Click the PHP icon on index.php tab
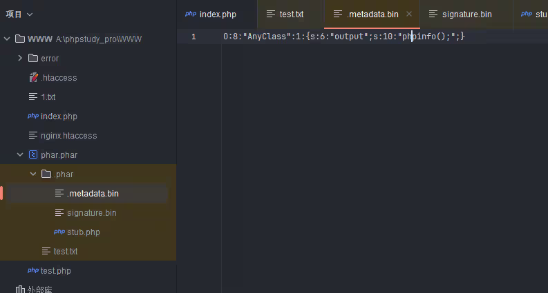This screenshot has height=293, width=548. point(191,14)
